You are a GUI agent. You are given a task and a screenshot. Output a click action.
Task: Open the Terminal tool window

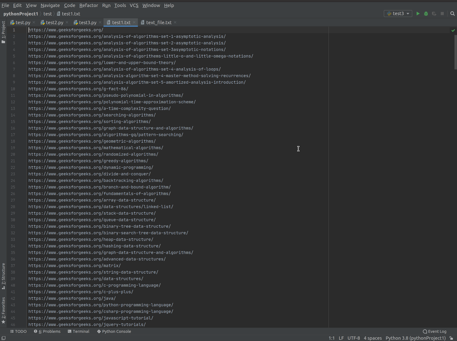[x=79, y=331]
